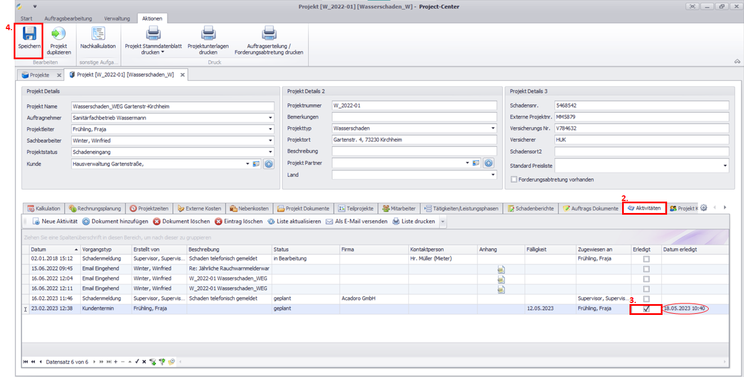This screenshot has width=744, height=377.
Task: Click the add button next to Kunde field
Action: [268, 164]
